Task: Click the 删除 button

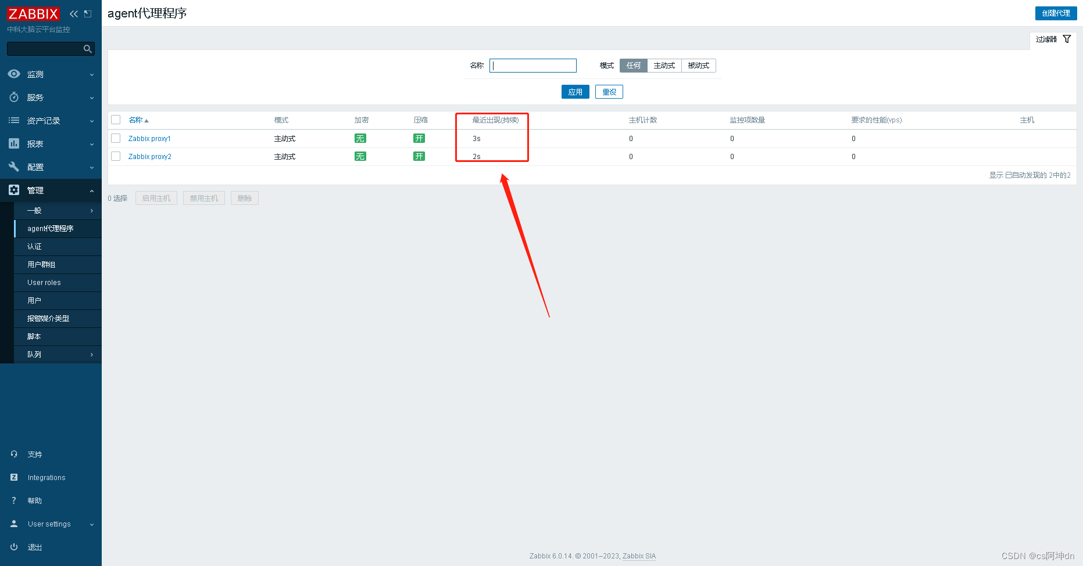Action: pyautogui.click(x=245, y=198)
